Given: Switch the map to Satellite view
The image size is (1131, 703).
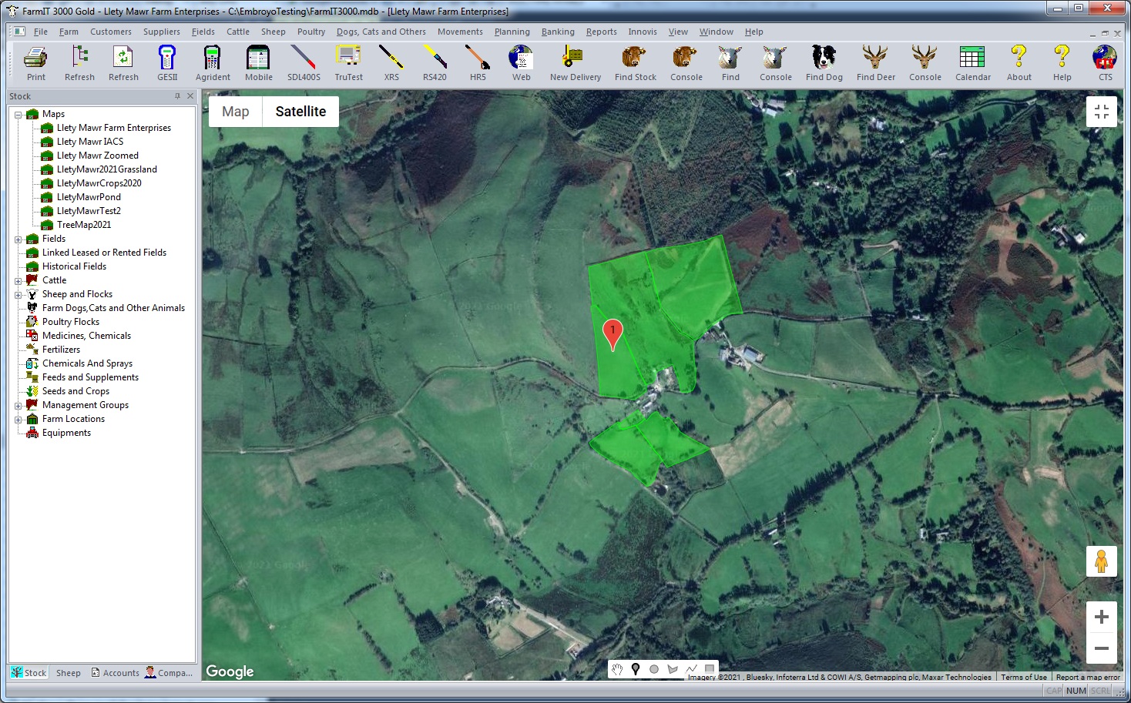Looking at the screenshot, I should pyautogui.click(x=300, y=112).
